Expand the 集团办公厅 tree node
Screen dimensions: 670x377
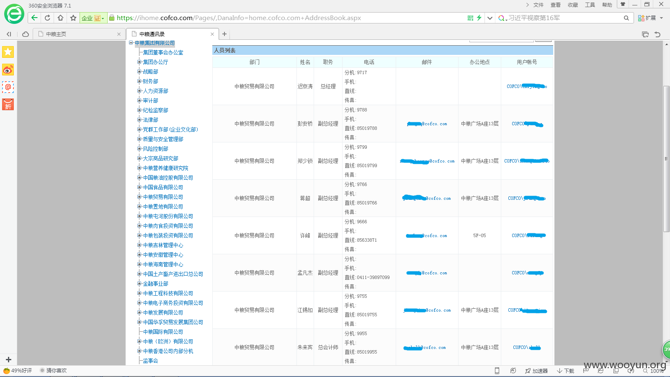click(139, 62)
